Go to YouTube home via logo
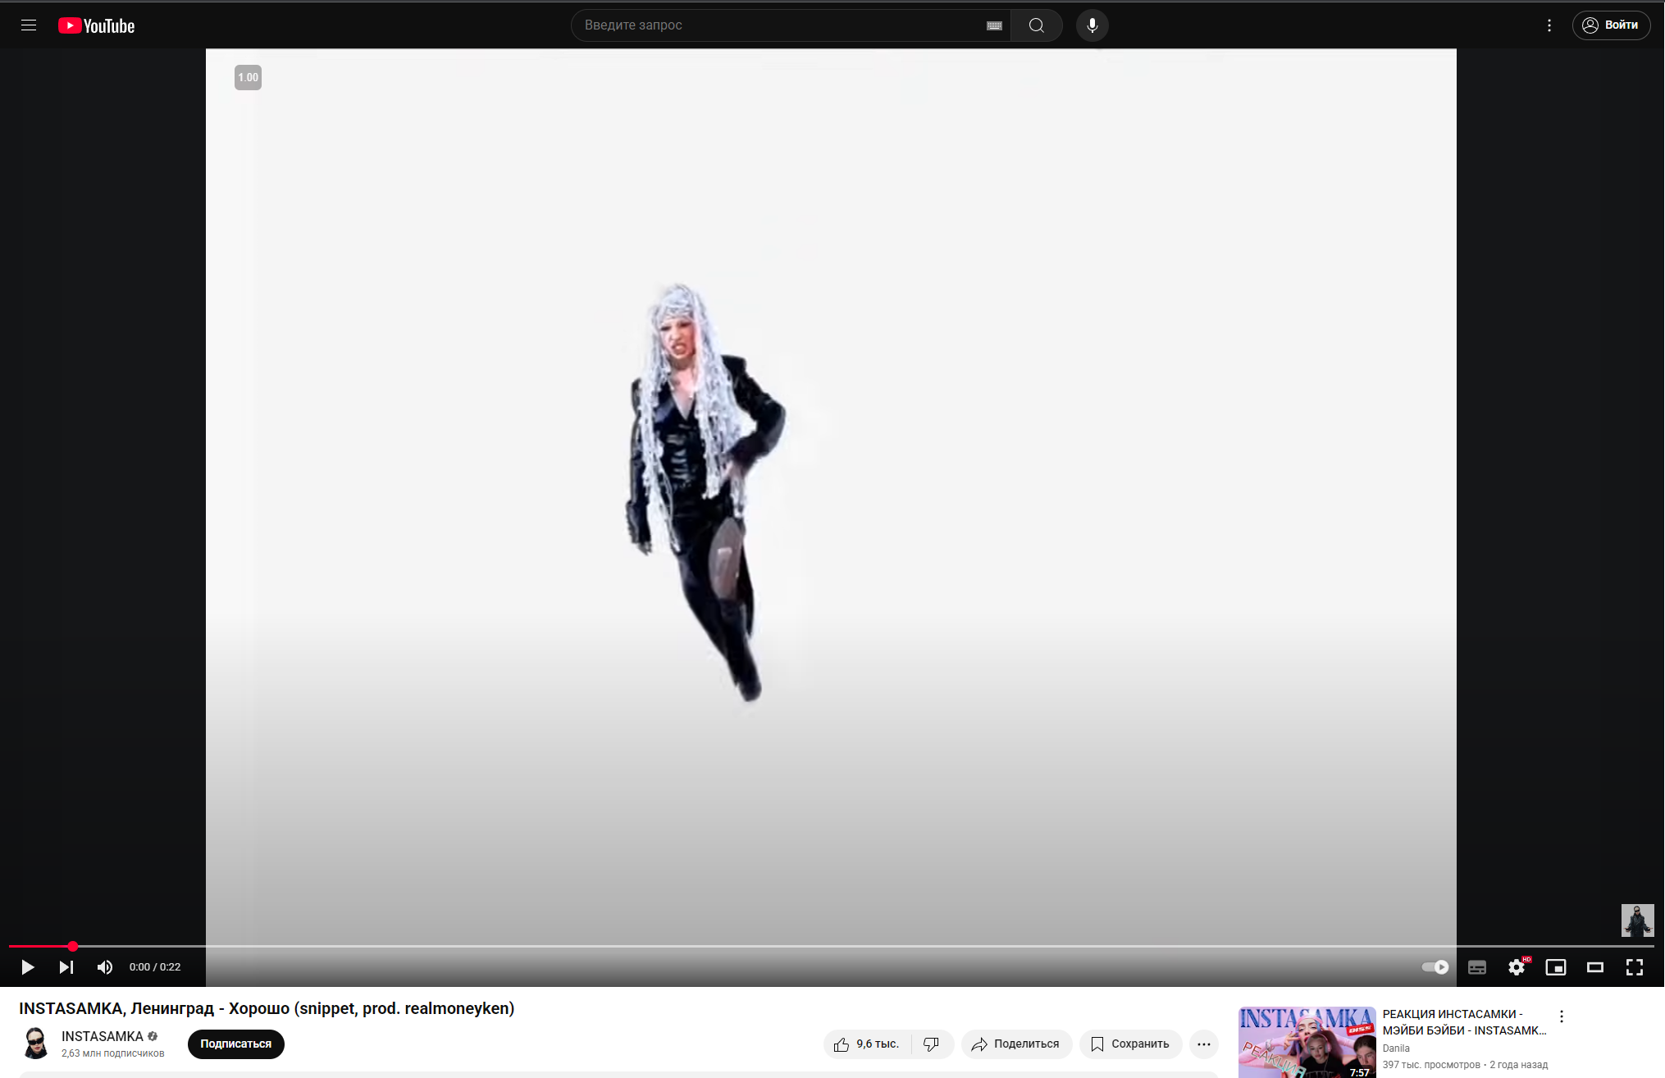This screenshot has width=1665, height=1078. coord(96,25)
